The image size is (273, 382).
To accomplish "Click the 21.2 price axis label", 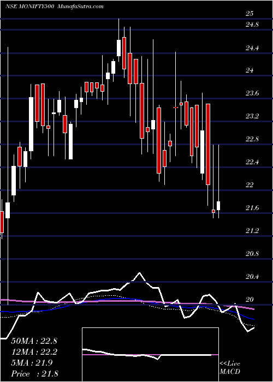I will [252, 231].
